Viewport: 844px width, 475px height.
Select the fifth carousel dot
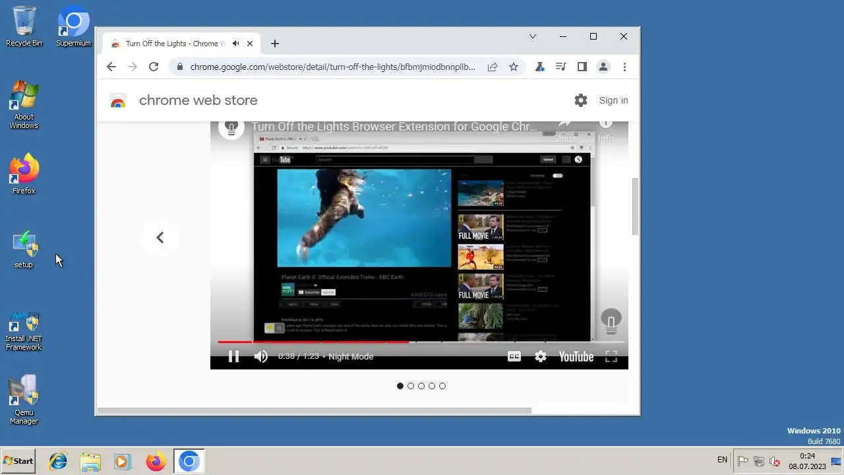pos(442,386)
